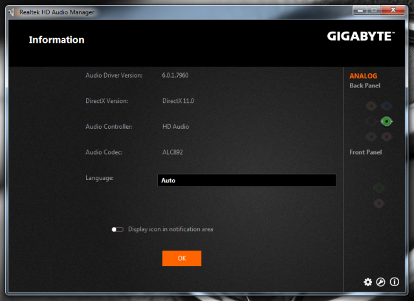This screenshot has height=301, width=414.
Task: Select the active green back panel jack
Action: 387,121
